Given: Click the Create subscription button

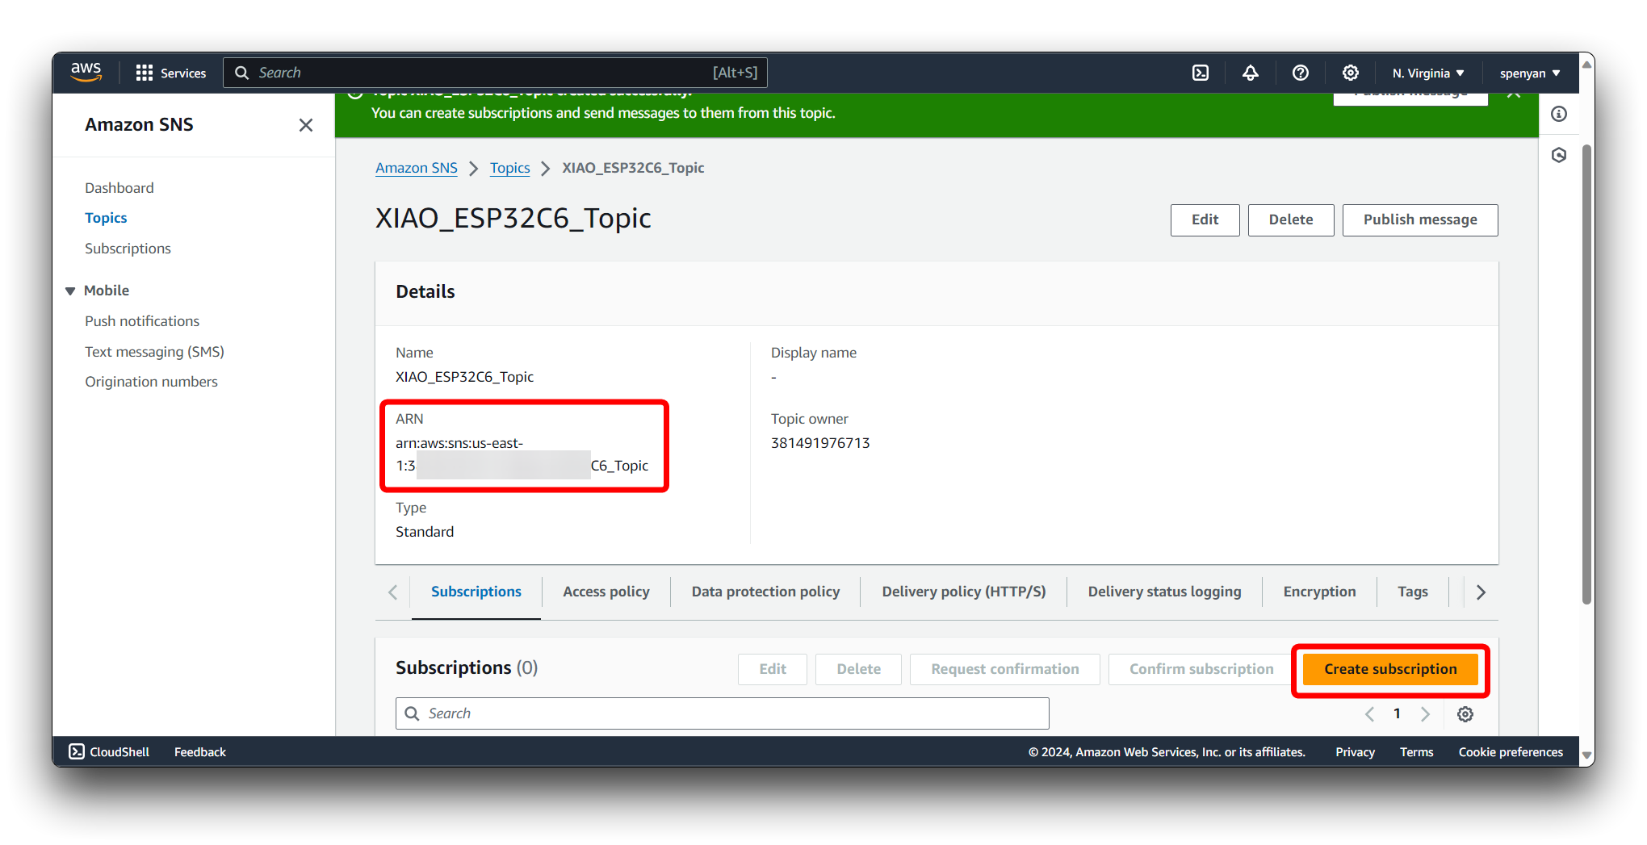Looking at the screenshot, I should [1390, 669].
